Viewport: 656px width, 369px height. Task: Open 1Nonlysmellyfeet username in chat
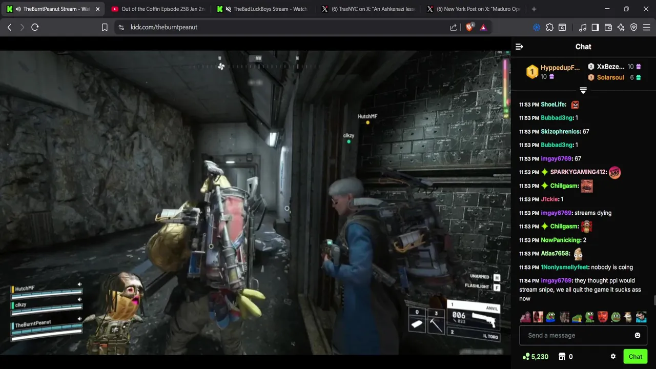[x=564, y=267]
